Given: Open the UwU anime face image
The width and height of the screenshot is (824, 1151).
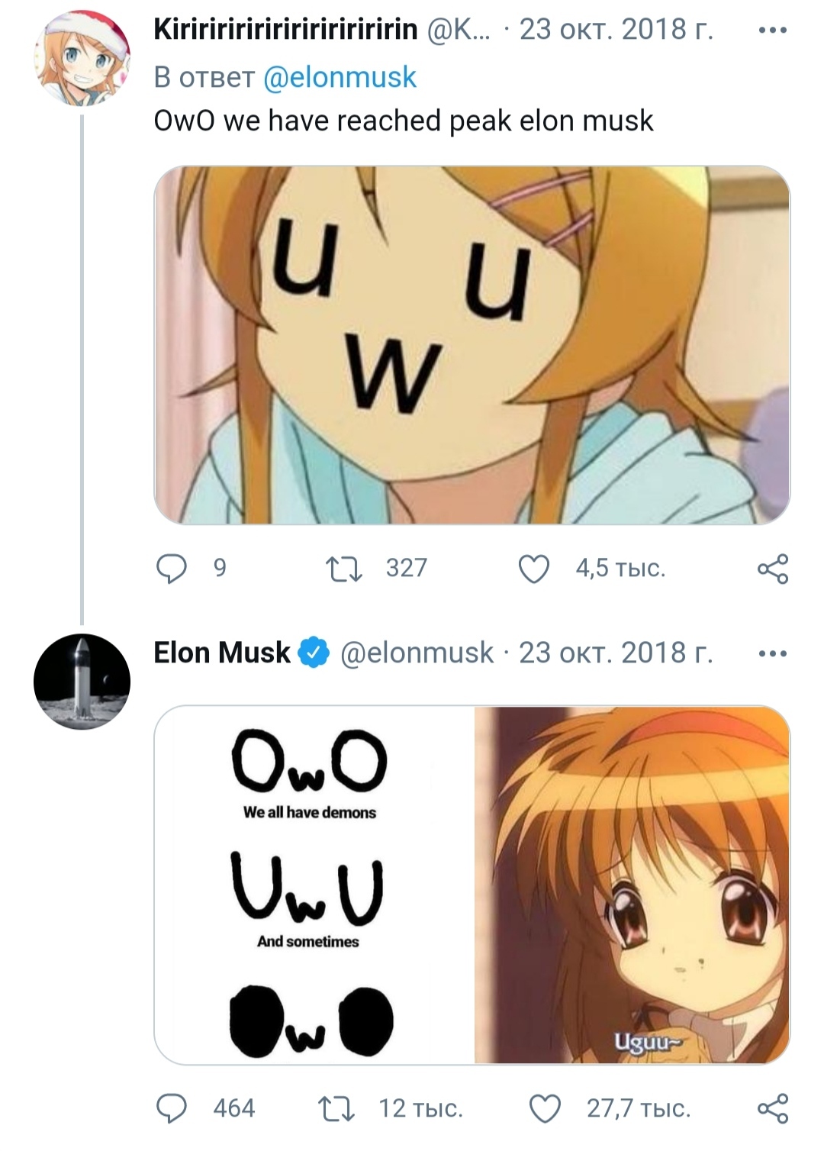Looking at the screenshot, I should tap(472, 345).
